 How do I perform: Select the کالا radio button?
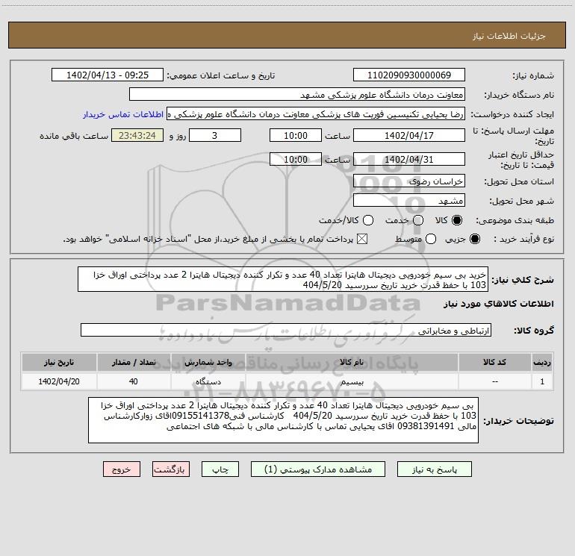pos(457,220)
